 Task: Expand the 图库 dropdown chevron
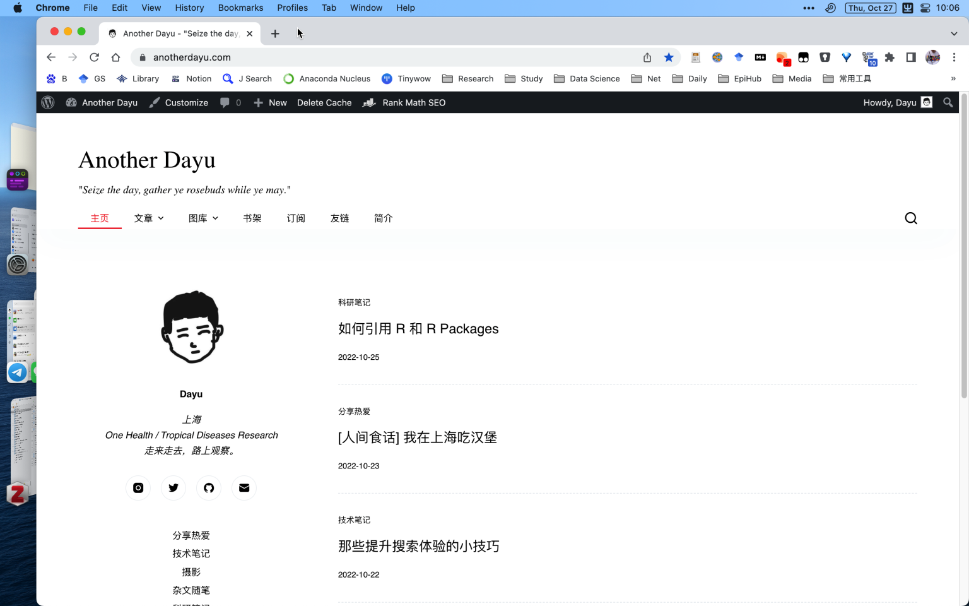tap(215, 218)
